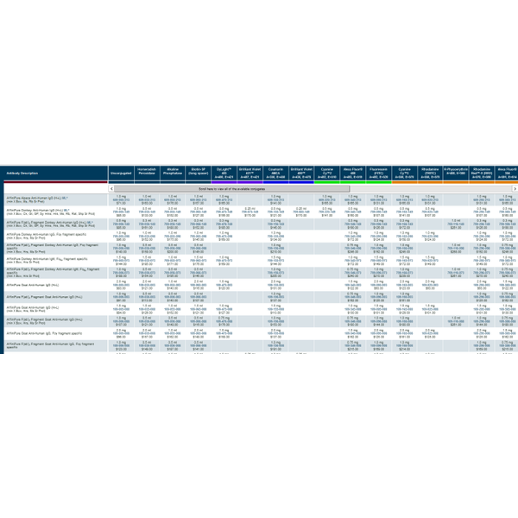
Task: Open the Alpaca row DyLight 405 product code
Action: click(x=224, y=200)
